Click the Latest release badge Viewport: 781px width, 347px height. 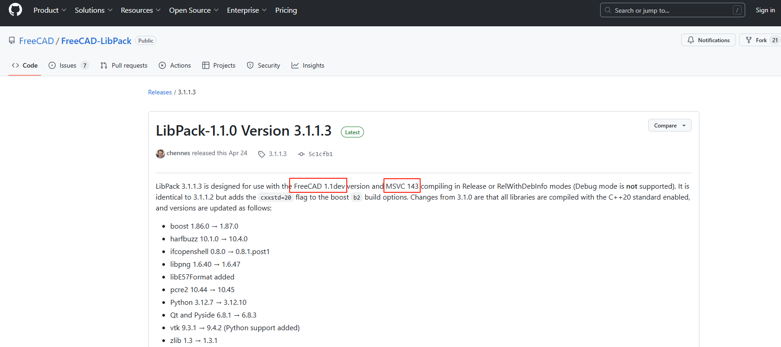pyautogui.click(x=352, y=132)
